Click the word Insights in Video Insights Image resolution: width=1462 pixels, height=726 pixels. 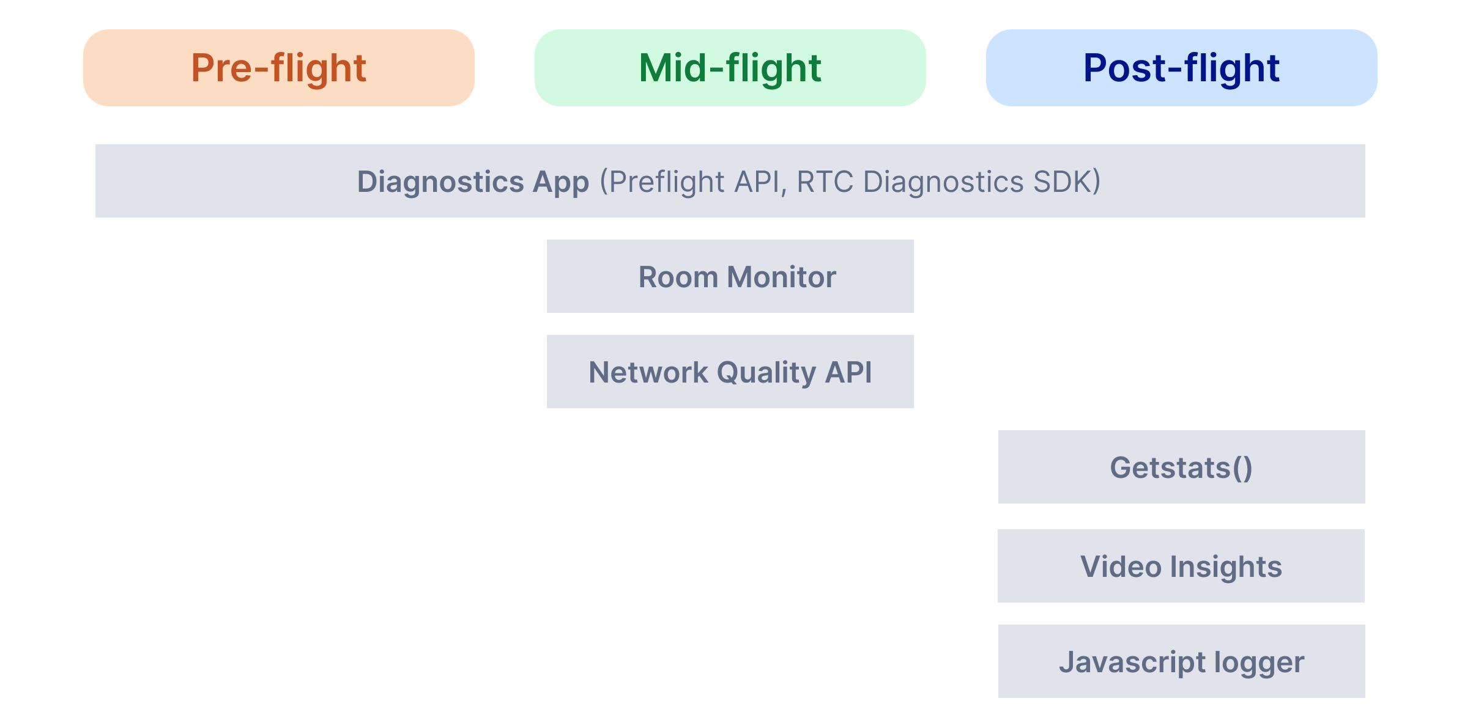tap(1226, 568)
